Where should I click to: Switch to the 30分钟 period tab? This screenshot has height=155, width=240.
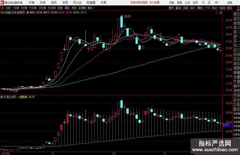click(42, 8)
